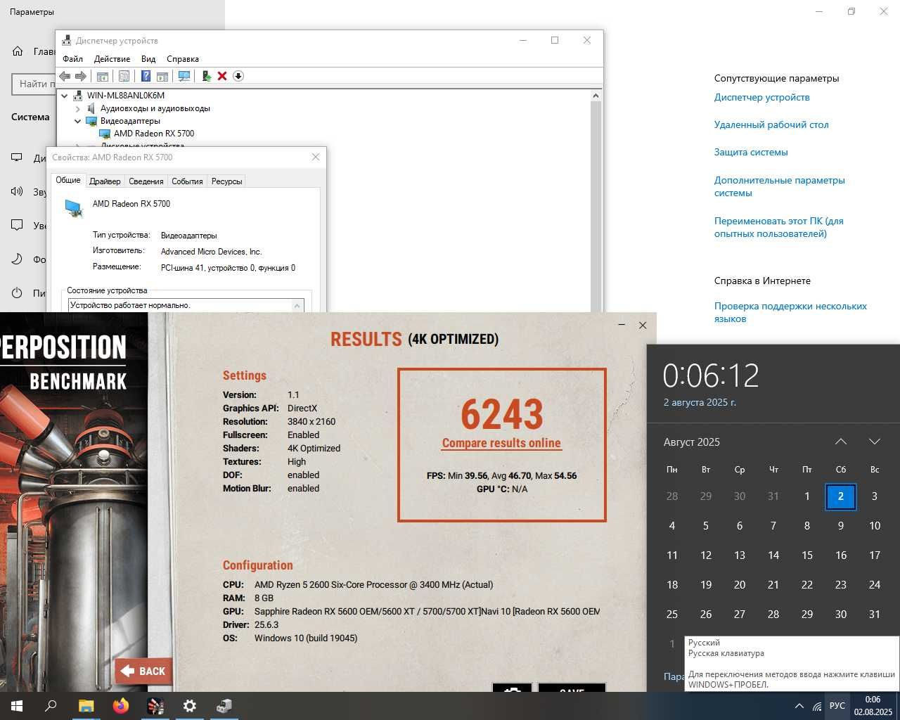Go to next month in calendar
Screen dimensions: 900x720
click(x=875, y=442)
